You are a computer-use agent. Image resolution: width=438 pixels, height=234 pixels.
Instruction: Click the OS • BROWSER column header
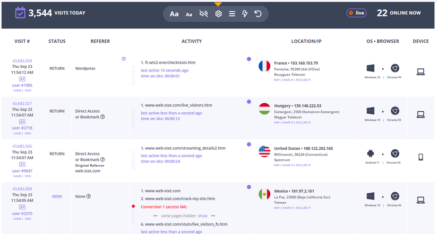[383, 41]
